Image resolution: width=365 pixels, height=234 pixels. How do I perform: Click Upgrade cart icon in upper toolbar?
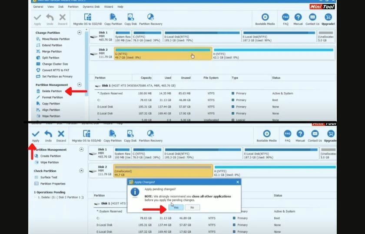[x=328, y=19]
